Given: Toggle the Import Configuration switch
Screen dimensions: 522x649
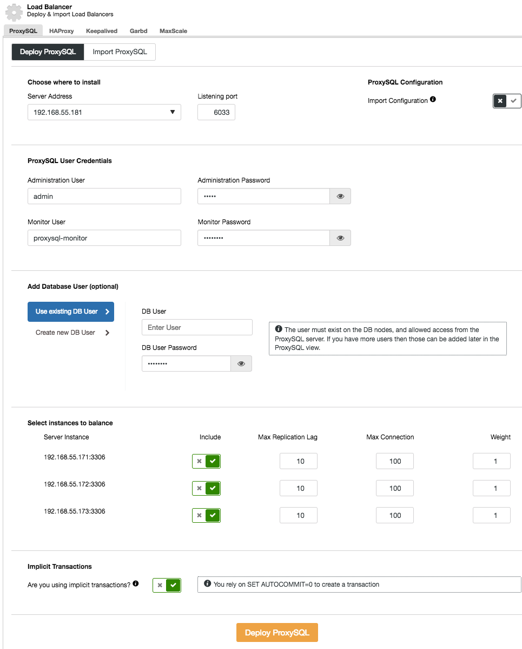Looking at the screenshot, I should click(x=507, y=101).
